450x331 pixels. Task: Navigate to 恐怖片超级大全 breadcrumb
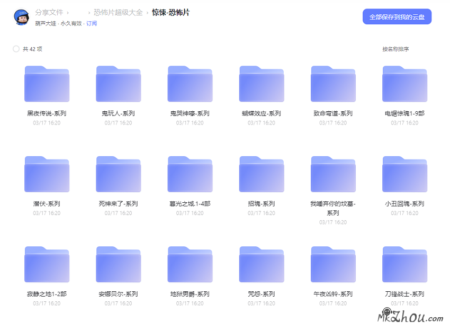118,12
